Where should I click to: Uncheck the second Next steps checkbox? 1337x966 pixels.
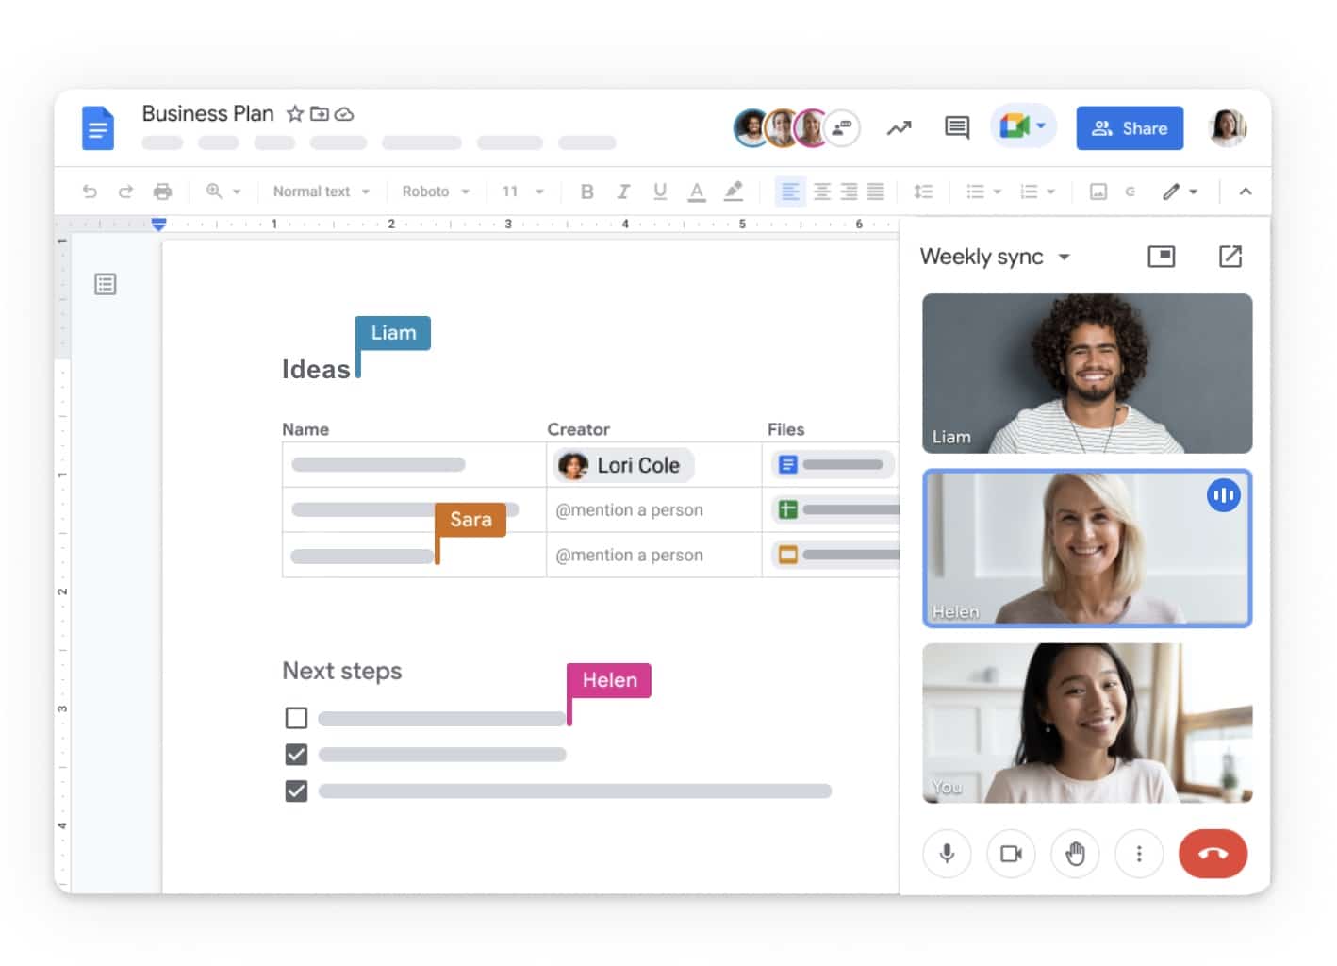click(x=296, y=755)
